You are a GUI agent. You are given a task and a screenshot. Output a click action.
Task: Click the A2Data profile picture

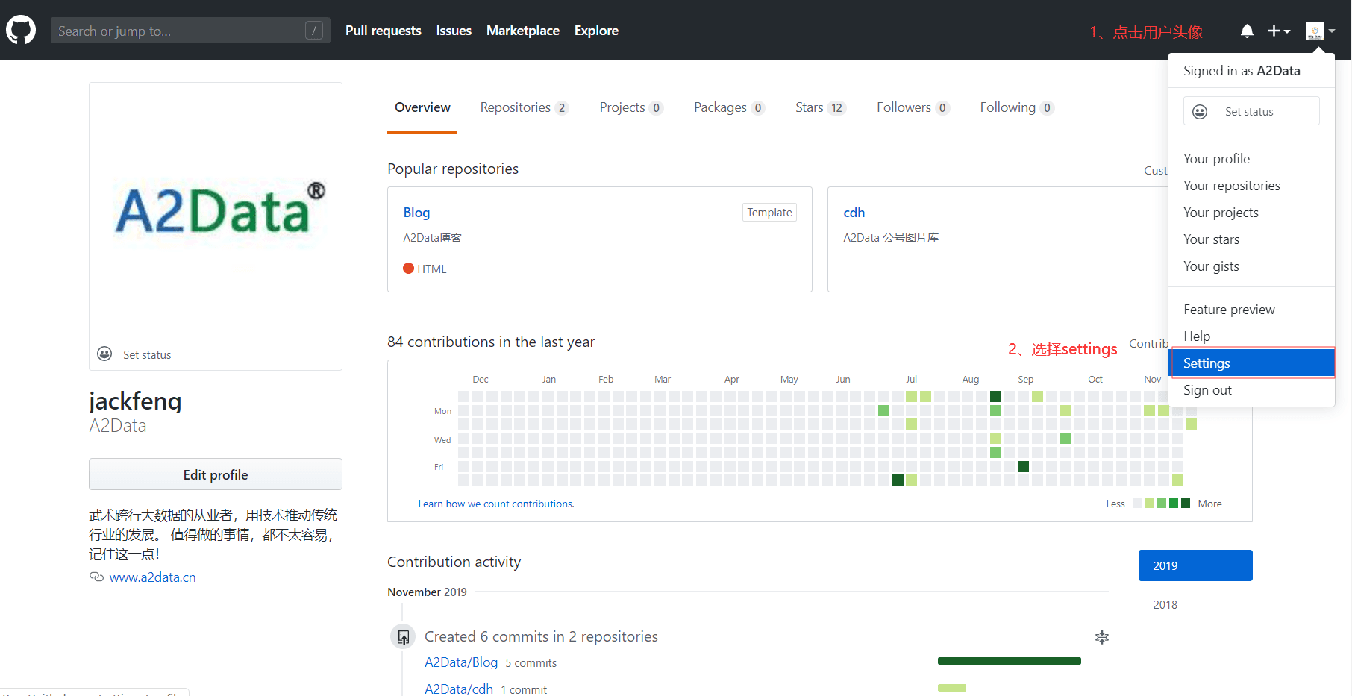click(216, 211)
